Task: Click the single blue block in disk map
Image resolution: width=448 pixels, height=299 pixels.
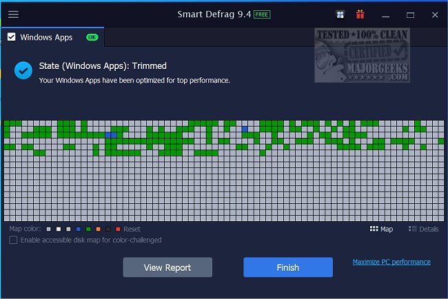Action: point(245,129)
